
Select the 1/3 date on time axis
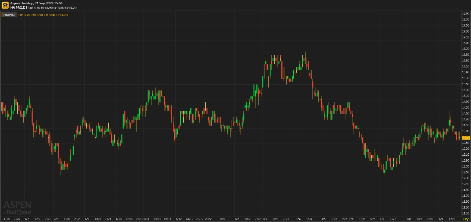coord(265,218)
